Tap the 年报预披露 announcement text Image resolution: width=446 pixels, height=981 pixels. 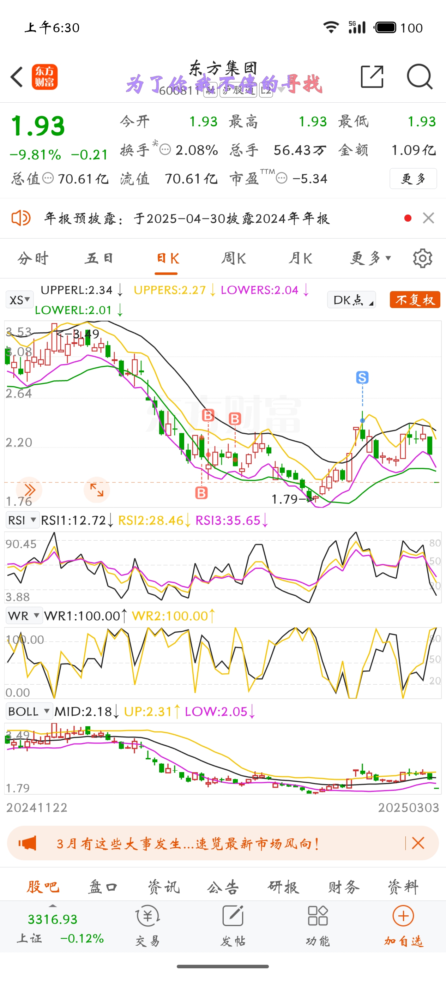(x=187, y=218)
